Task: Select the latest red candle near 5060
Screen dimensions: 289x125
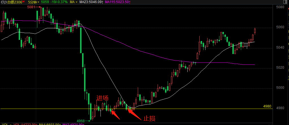Action: (255, 31)
